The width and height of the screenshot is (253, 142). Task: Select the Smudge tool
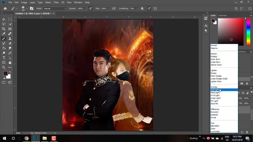(x=10, y=48)
